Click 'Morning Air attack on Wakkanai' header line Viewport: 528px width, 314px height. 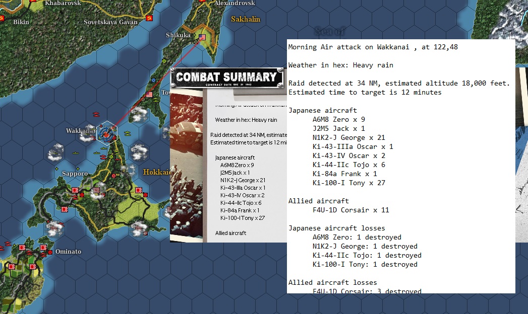(x=373, y=47)
